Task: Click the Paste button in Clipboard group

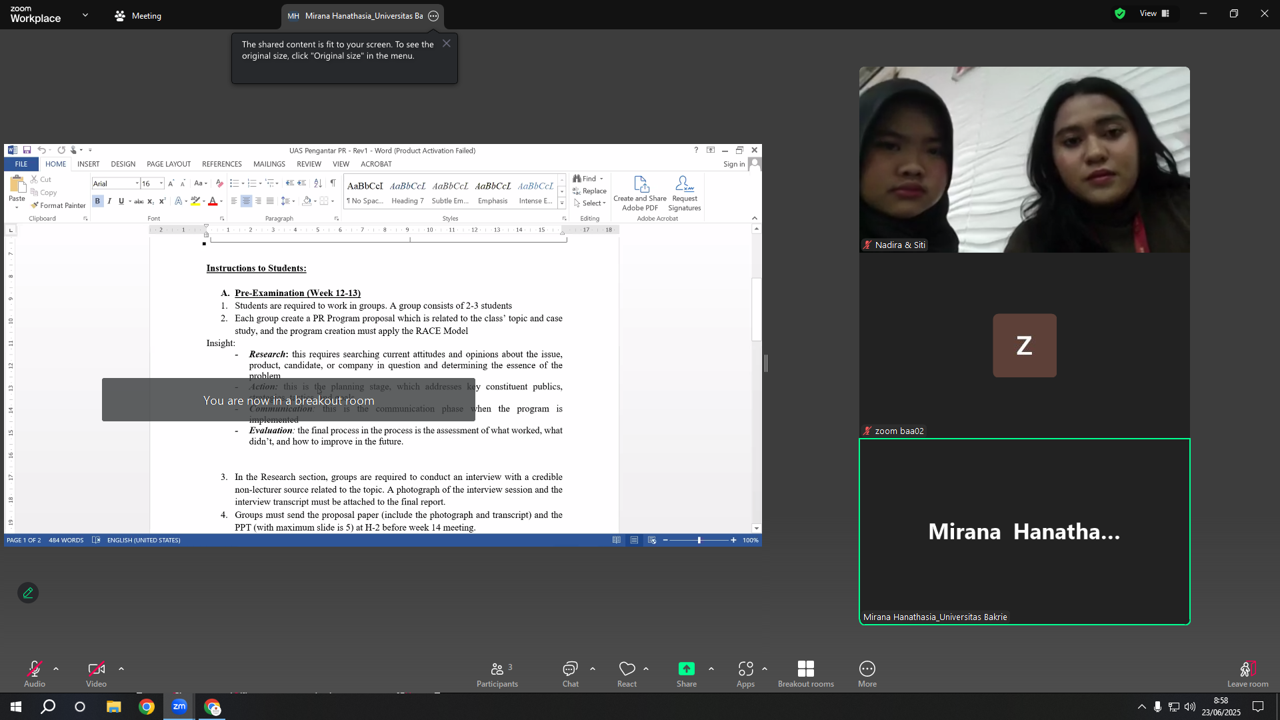Action: tap(17, 192)
